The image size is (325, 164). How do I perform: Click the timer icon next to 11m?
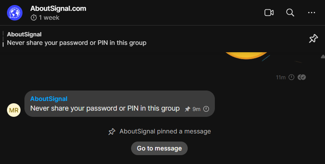[291, 77]
